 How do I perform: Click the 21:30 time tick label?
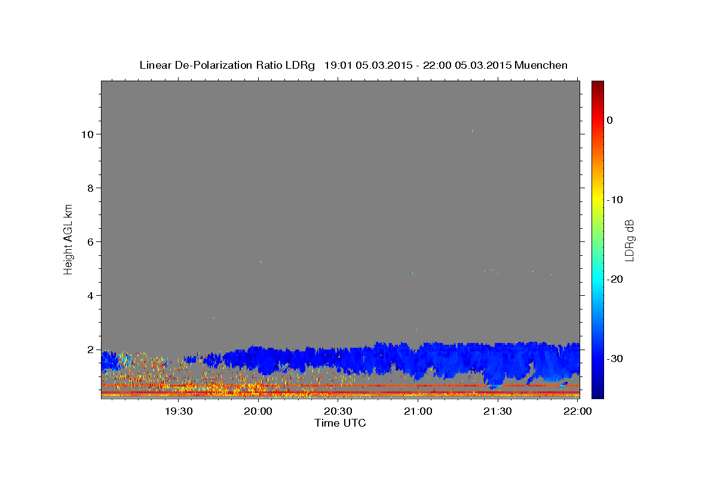(497, 411)
